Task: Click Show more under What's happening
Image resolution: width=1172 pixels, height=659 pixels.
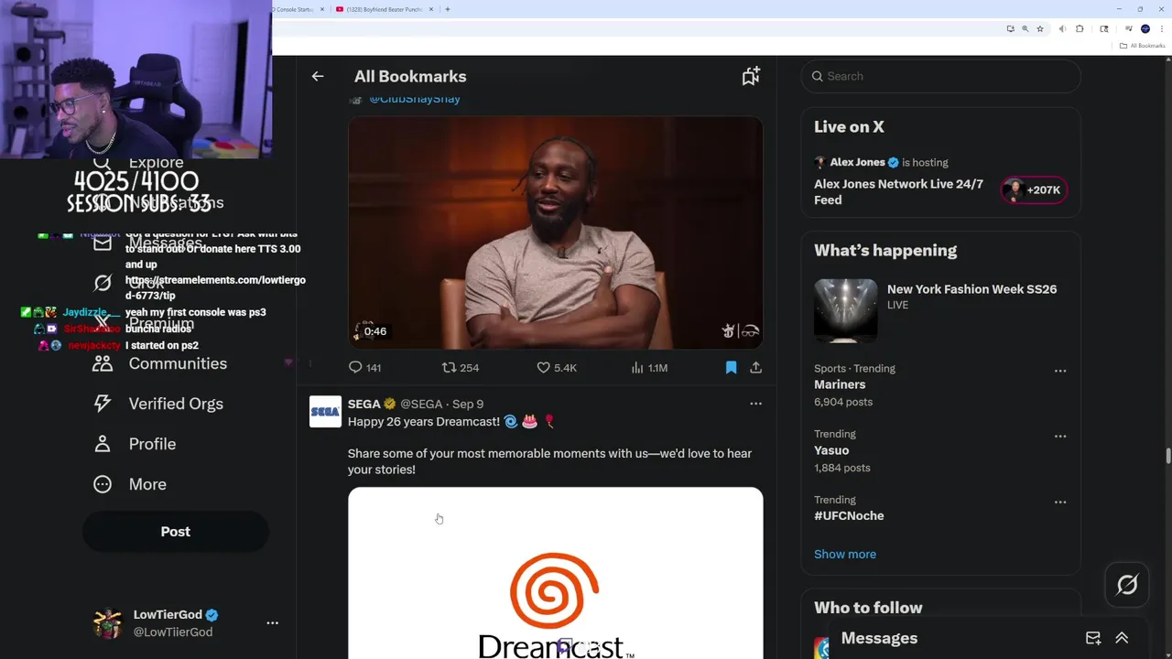Action: click(x=845, y=555)
